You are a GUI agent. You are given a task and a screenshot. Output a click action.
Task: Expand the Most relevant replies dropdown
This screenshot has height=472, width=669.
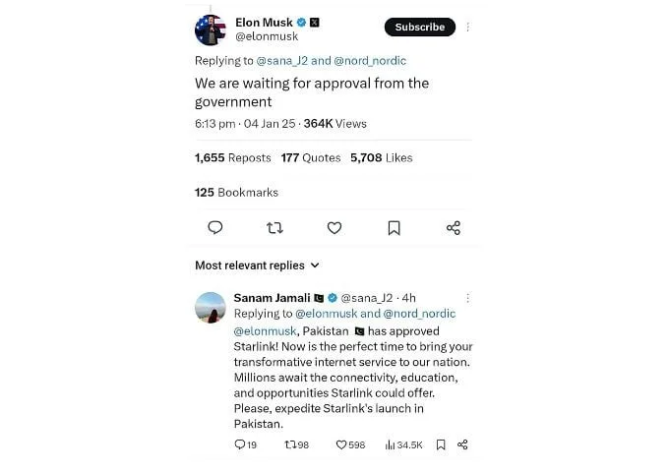coord(257,265)
